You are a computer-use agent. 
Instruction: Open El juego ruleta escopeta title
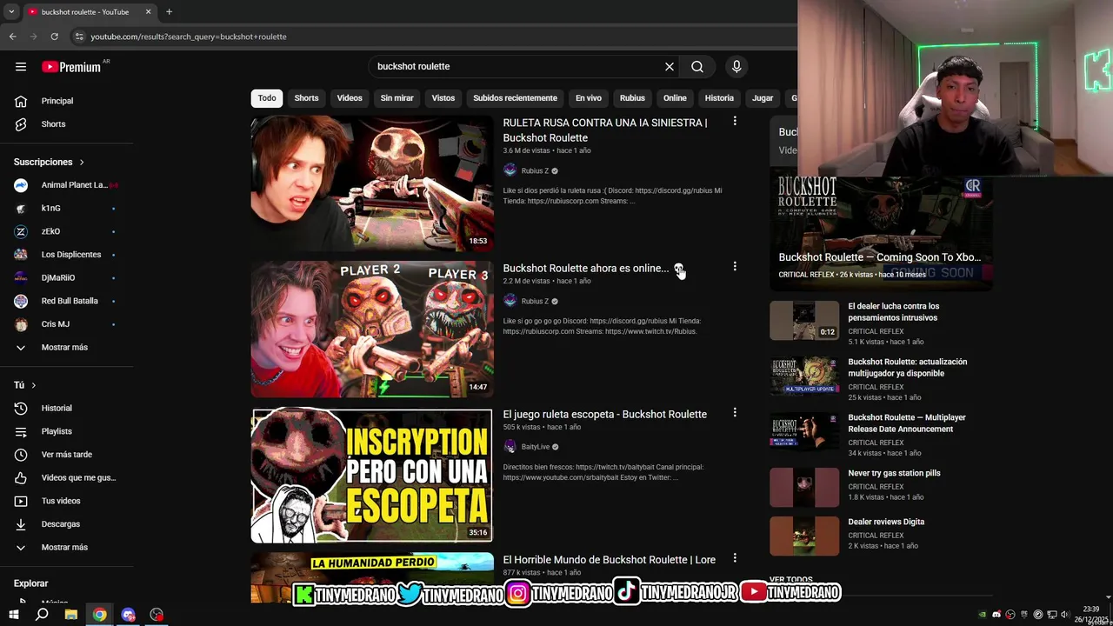tap(604, 414)
